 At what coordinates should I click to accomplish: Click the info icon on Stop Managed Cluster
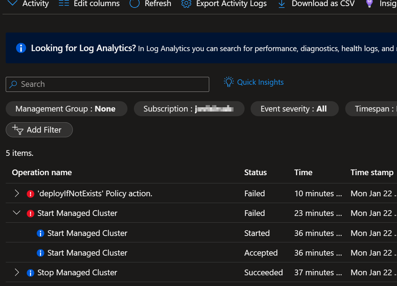click(30, 272)
